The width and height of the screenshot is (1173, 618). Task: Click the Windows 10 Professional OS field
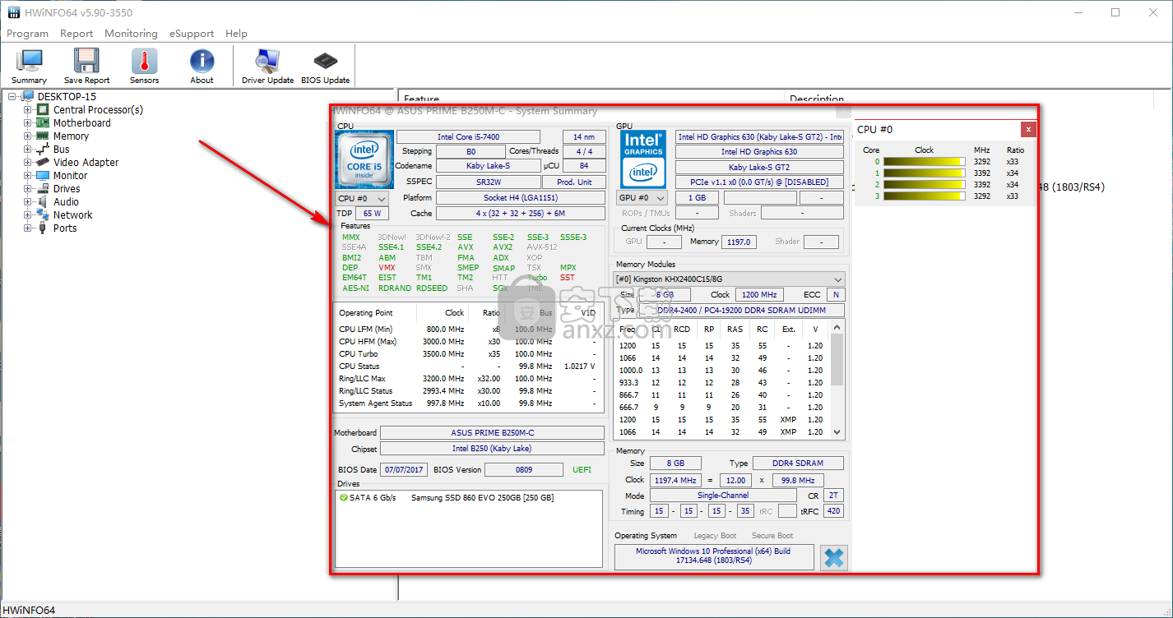click(713, 556)
